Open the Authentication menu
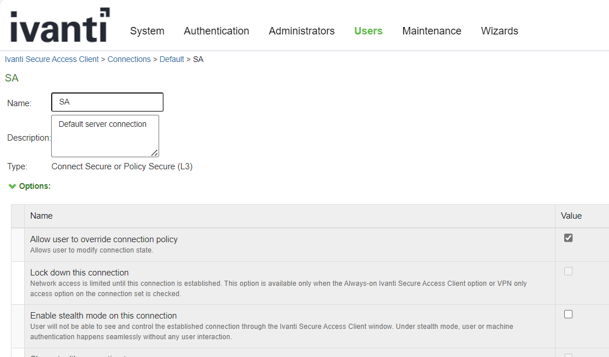This screenshot has width=609, height=357. click(x=216, y=31)
